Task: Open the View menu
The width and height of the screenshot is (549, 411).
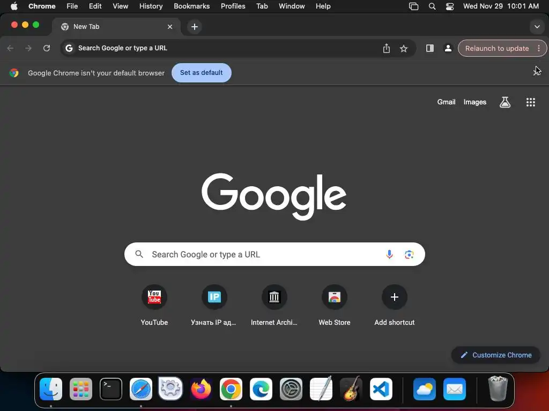Action: tap(120, 6)
